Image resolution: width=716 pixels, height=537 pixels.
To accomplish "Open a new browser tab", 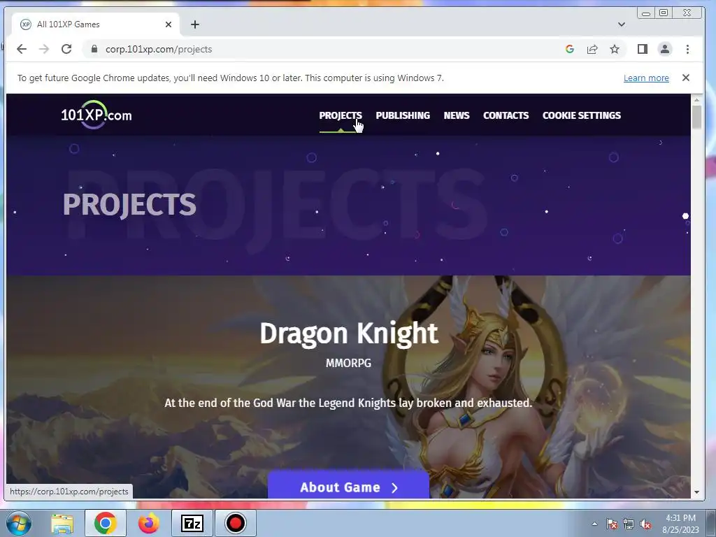I will click(x=195, y=24).
